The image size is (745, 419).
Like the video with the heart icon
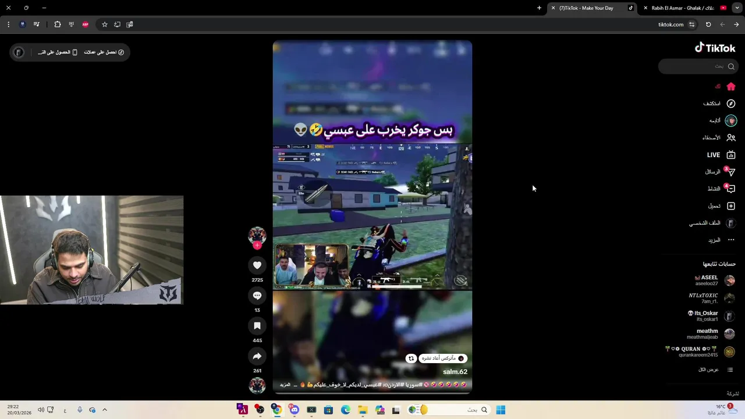click(x=257, y=265)
